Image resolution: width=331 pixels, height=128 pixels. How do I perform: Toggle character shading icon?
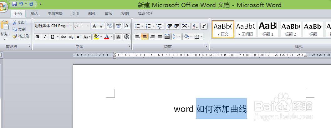tap(119, 37)
